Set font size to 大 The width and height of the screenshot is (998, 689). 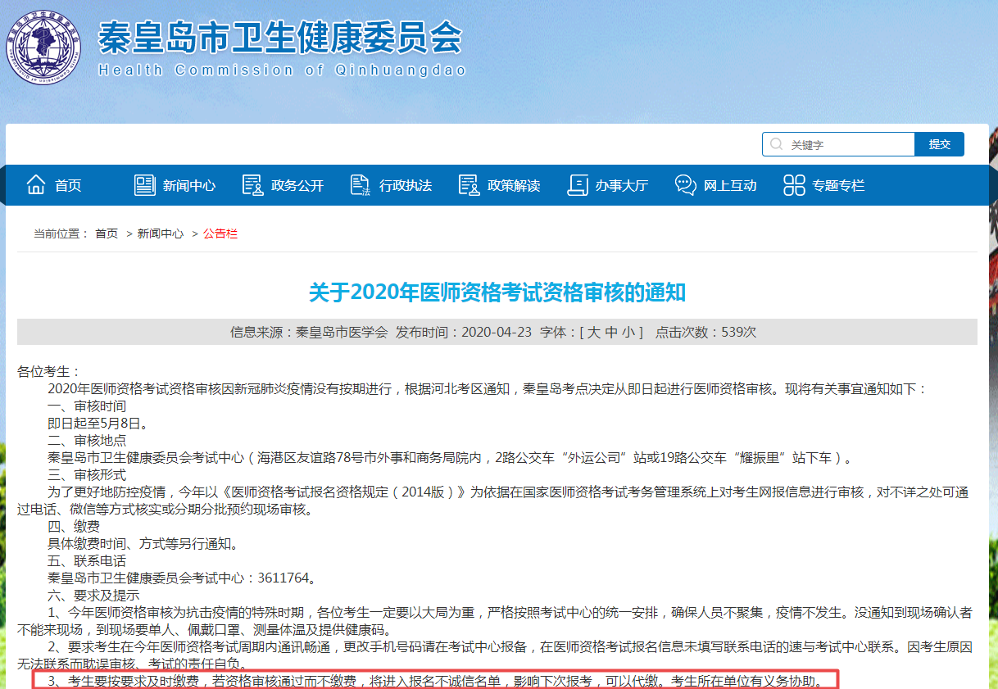pyautogui.click(x=593, y=332)
